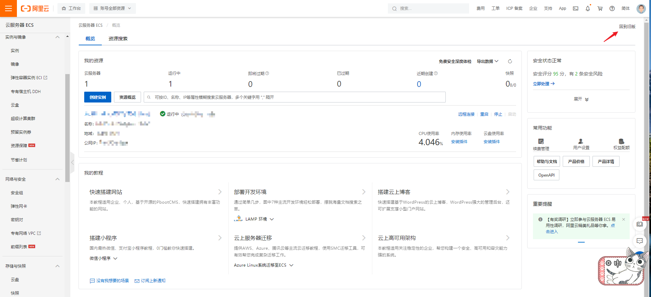Click 停止 instance link
The width and height of the screenshot is (651, 297).
click(x=498, y=114)
